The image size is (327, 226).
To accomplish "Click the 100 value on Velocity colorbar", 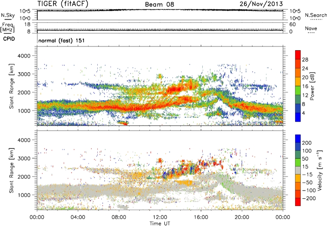I will pyautogui.click(x=307, y=151).
